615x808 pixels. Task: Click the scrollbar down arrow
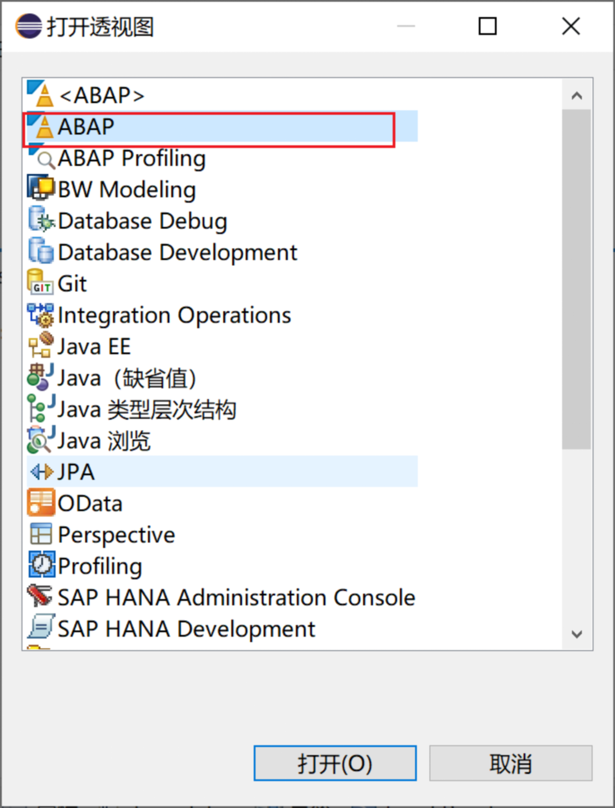576,634
